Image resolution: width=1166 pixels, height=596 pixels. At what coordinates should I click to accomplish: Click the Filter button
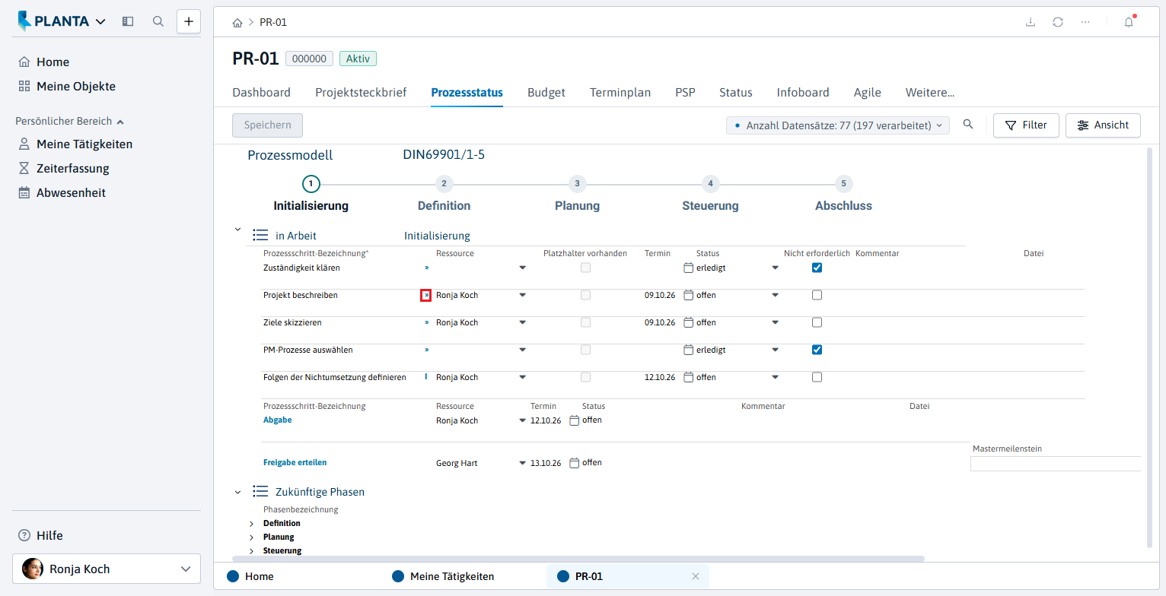(1026, 125)
